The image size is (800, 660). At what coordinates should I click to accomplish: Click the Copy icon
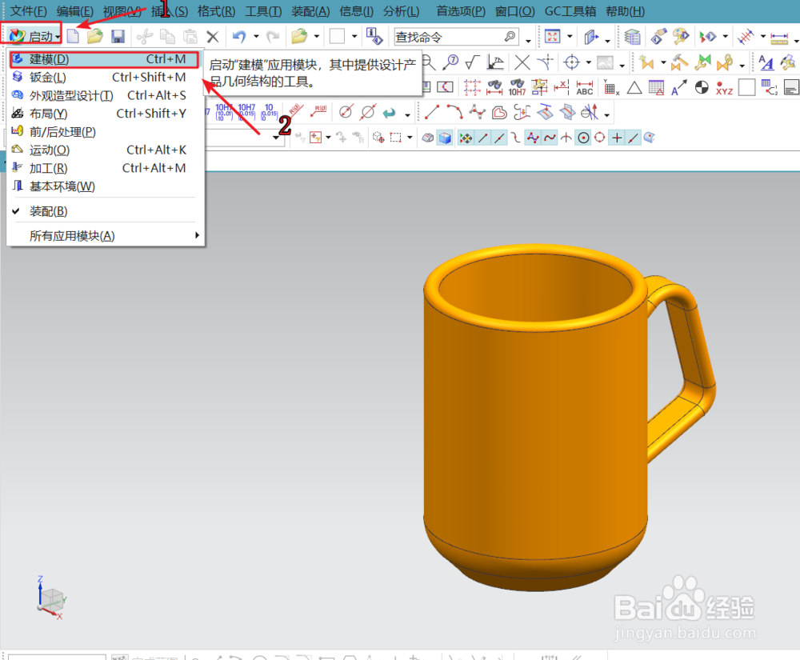click(167, 37)
